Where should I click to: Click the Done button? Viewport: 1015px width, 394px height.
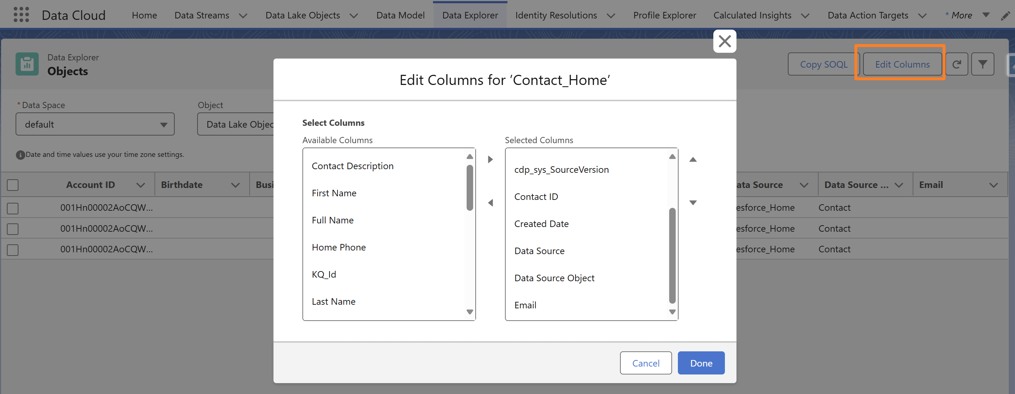tap(701, 363)
